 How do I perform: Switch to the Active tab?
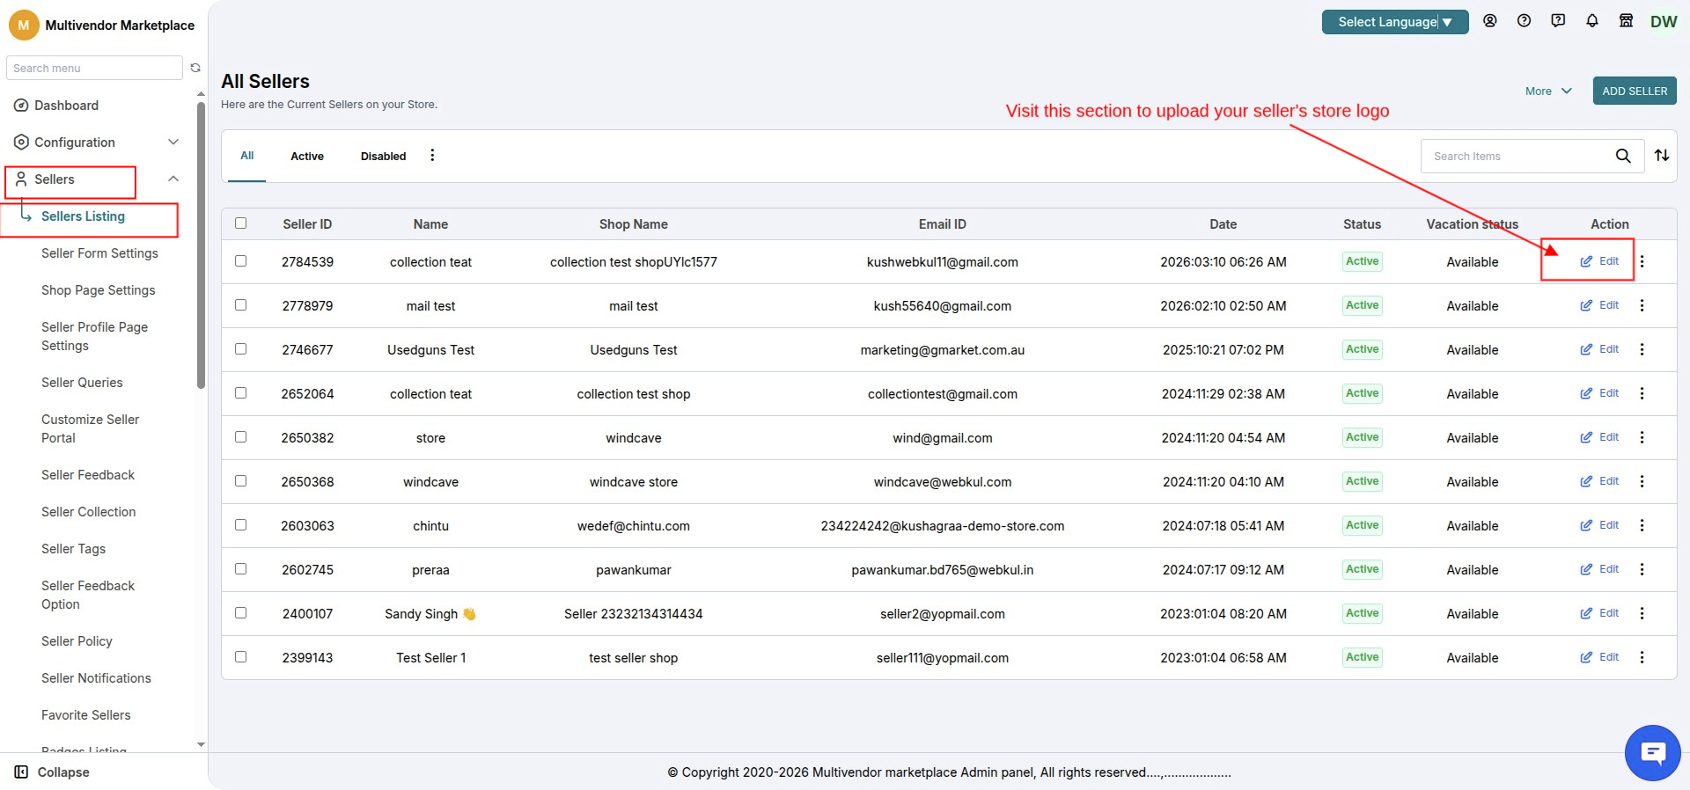pyautogui.click(x=307, y=156)
